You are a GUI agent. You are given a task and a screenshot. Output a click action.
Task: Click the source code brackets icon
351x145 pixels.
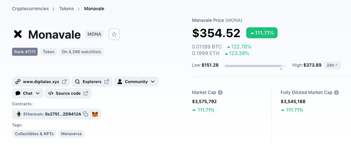[x=51, y=93]
